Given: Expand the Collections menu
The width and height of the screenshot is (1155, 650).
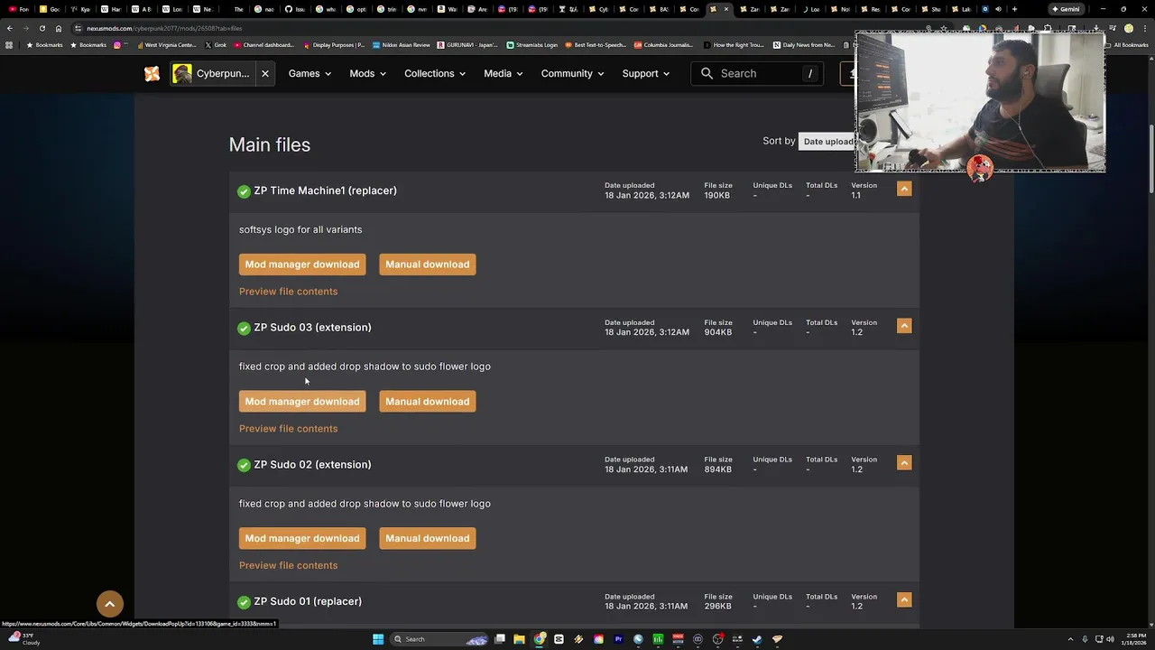Looking at the screenshot, I should (x=435, y=73).
